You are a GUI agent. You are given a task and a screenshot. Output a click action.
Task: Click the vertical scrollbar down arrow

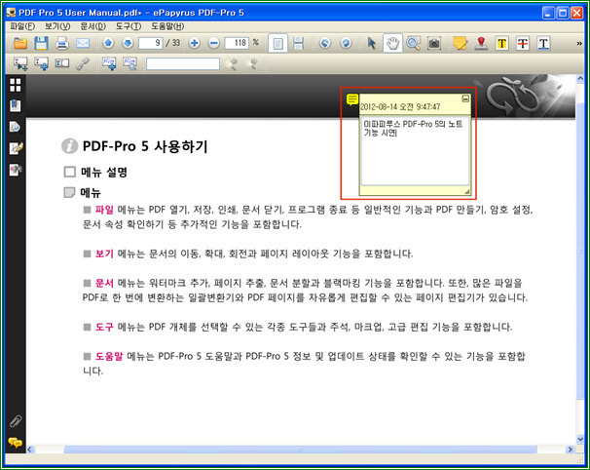[580, 439]
